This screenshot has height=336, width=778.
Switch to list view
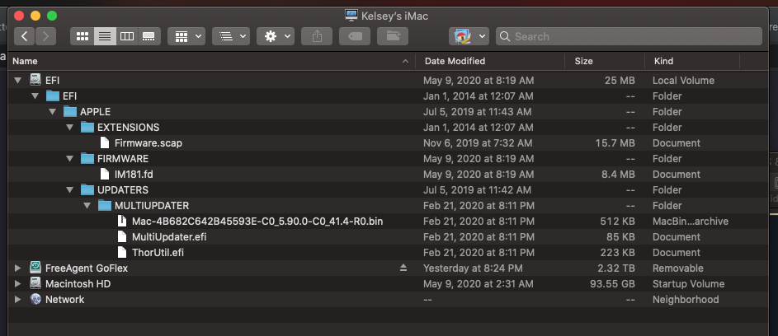click(x=105, y=36)
